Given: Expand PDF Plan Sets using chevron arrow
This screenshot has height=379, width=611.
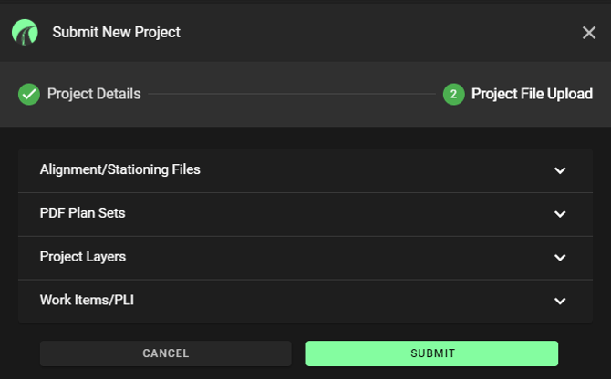Looking at the screenshot, I should pos(560,214).
